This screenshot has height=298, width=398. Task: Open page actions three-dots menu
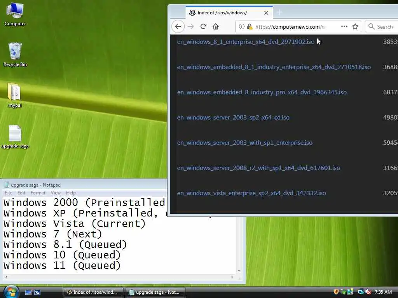coord(344,26)
